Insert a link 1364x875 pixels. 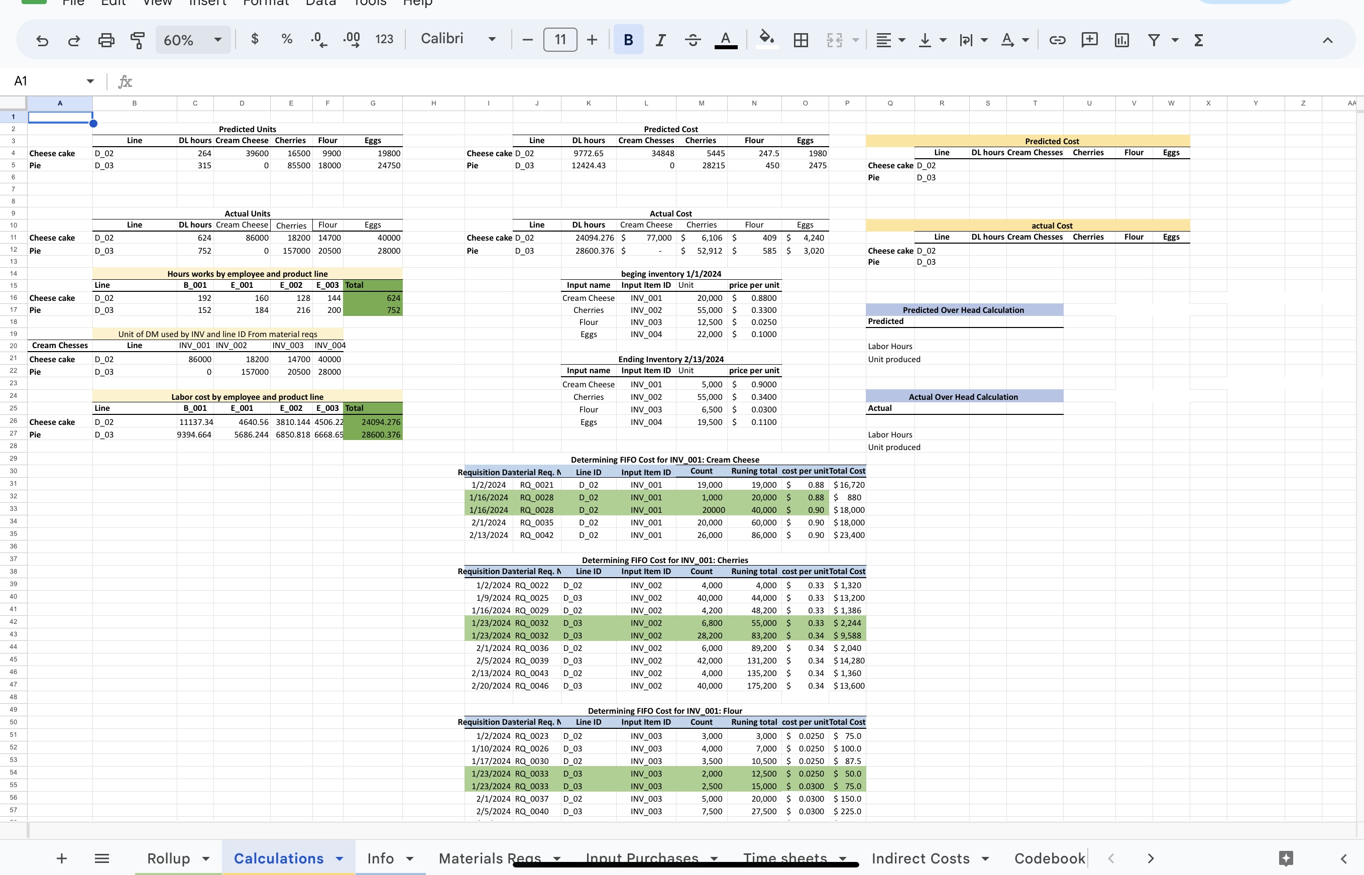(x=1057, y=40)
